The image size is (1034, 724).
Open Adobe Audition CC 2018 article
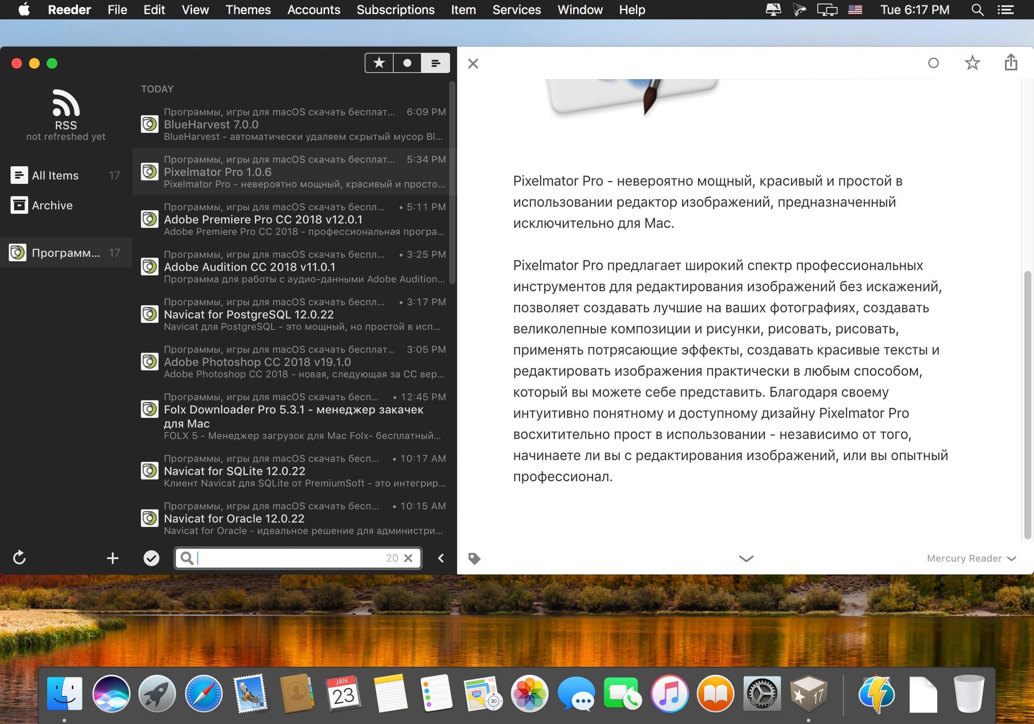coord(294,267)
